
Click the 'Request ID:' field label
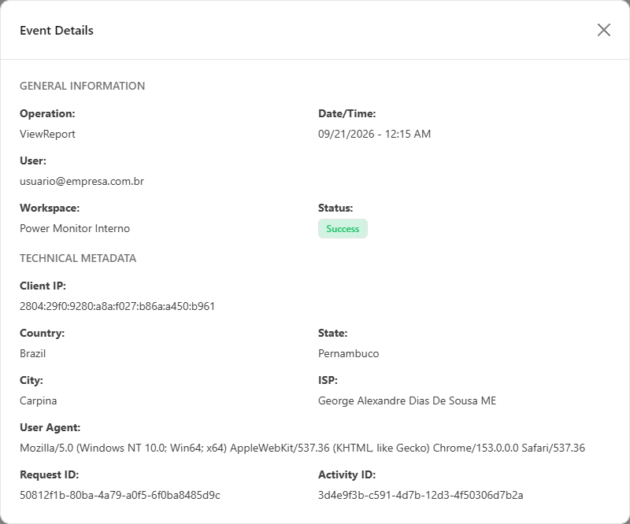click(x=49, y=474)
